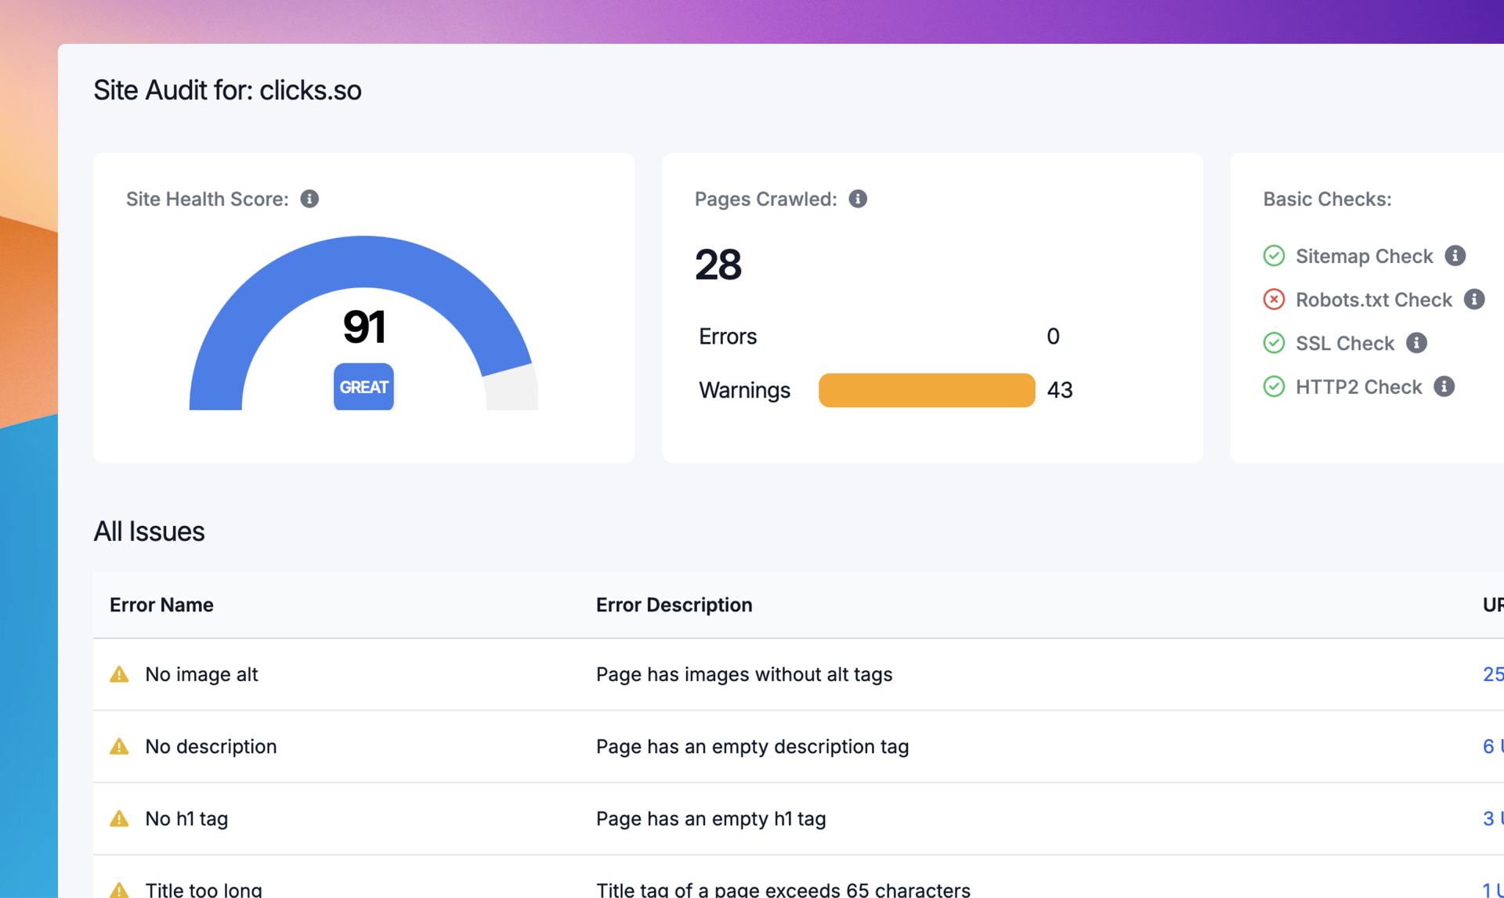Click warning icon beside No image alt
The height and width of the screenshot is (898, 1504).
coord(119,674)
